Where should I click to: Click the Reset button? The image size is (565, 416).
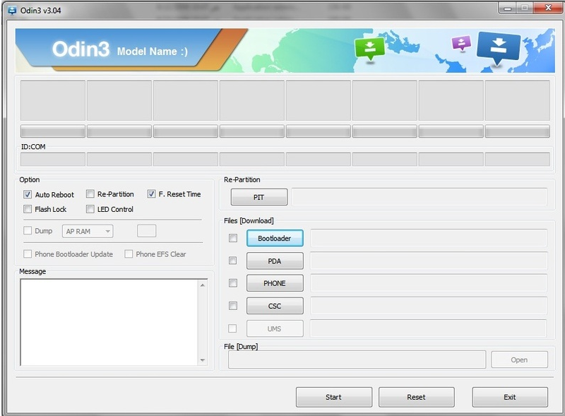pos(417,397)
